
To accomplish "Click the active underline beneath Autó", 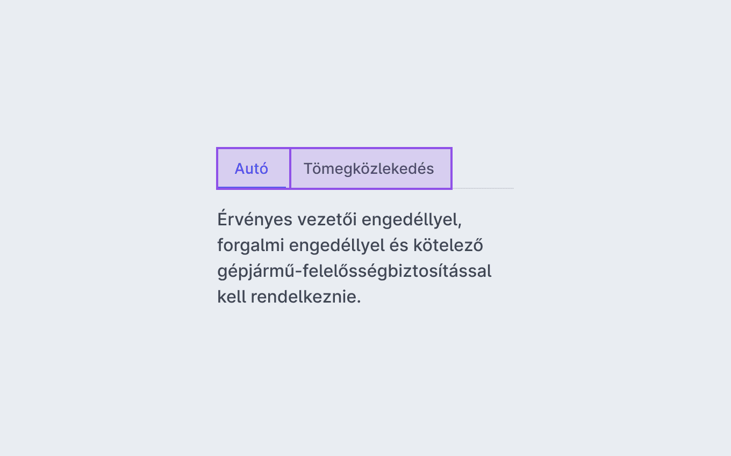I will tap(252, 187).
